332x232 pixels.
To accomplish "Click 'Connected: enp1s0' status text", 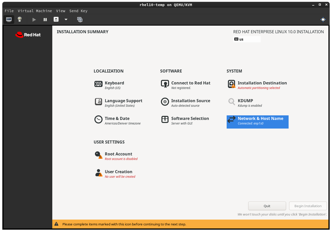I will click(251, 123).
